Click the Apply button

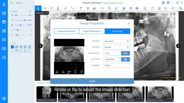click(x=92, y=81)
